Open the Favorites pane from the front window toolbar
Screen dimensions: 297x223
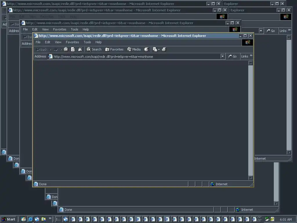click(x=114, y=49)
